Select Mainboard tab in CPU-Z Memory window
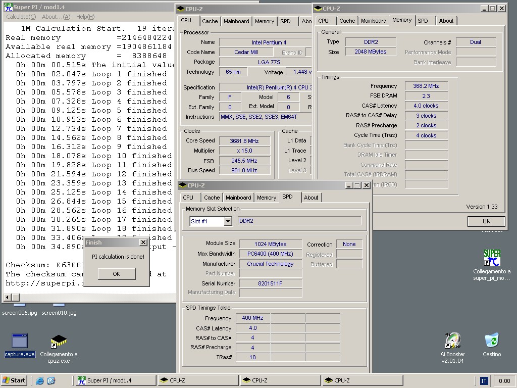The image size is (517, 388). (374, 21)
